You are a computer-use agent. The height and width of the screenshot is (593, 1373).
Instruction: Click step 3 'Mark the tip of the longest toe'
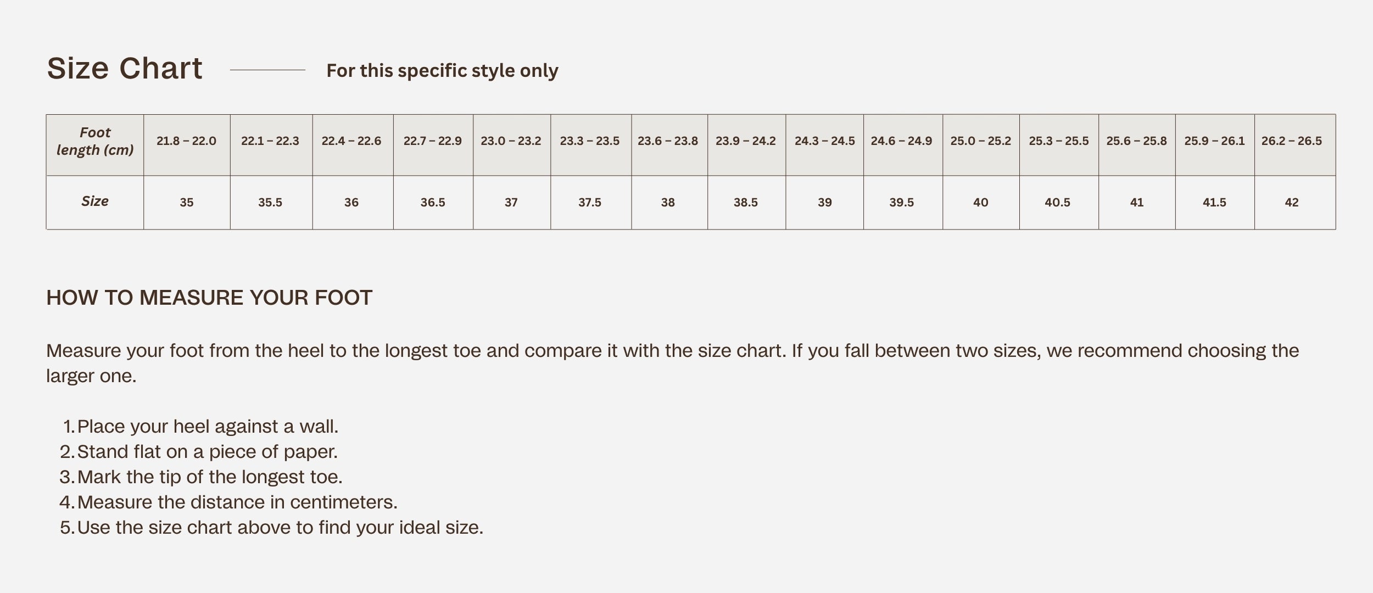tap(209, 477)
